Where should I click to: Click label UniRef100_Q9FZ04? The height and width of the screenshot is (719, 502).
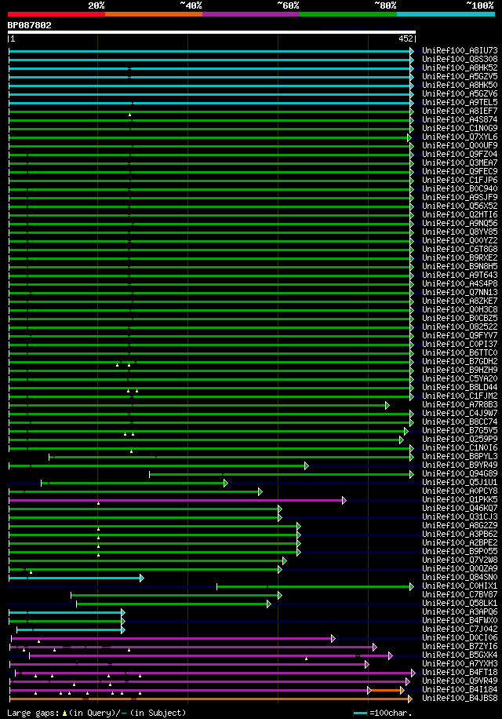pyautogui.click(x=460, y=154)
